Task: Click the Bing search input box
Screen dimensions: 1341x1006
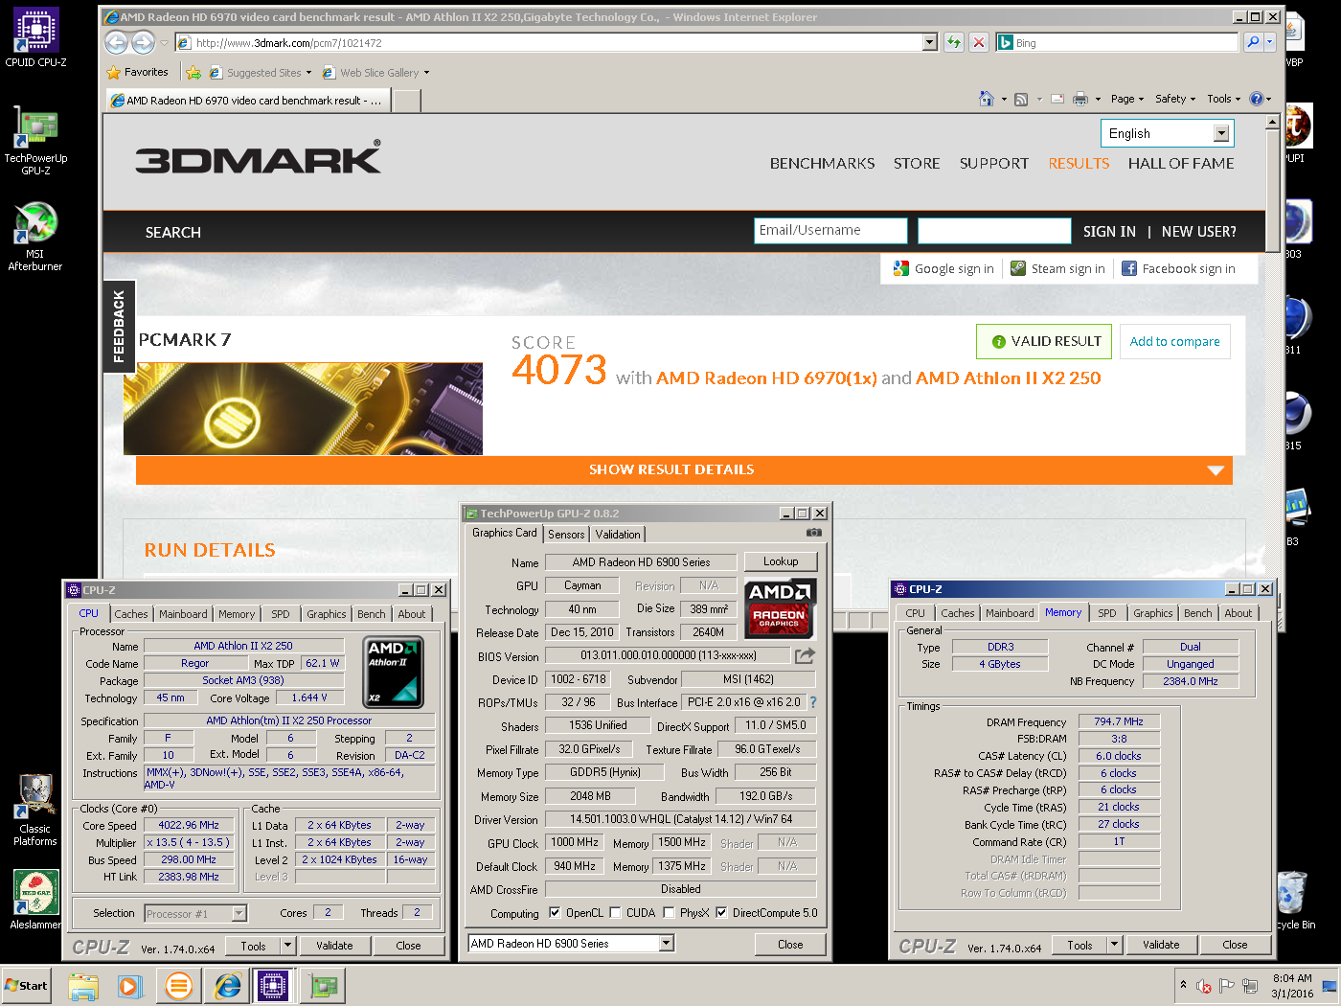Action: click(1116, 42)
